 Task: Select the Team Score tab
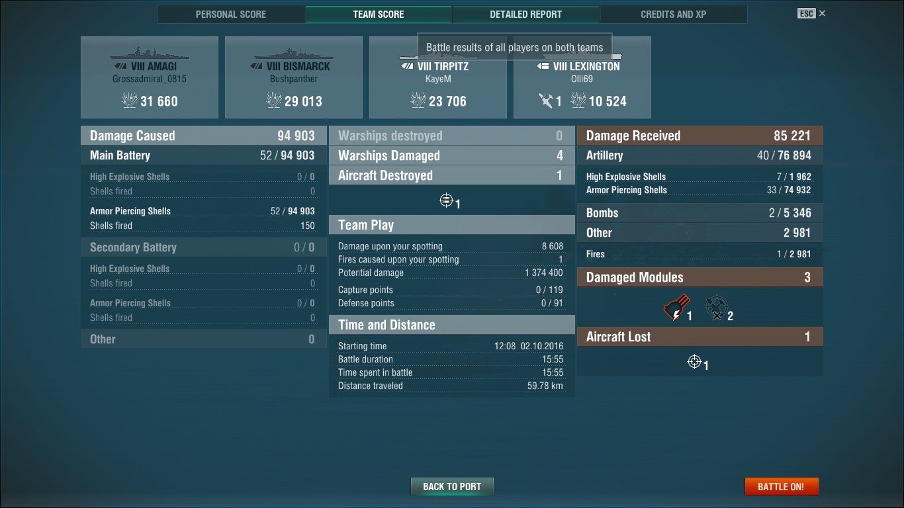(x=379, y=14)
